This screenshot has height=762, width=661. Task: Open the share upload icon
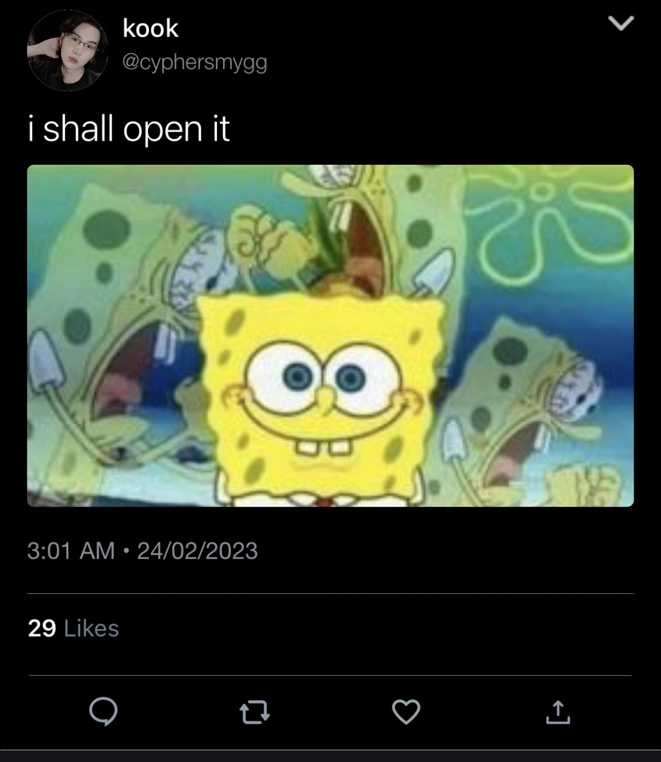click(x=558, y=712)
